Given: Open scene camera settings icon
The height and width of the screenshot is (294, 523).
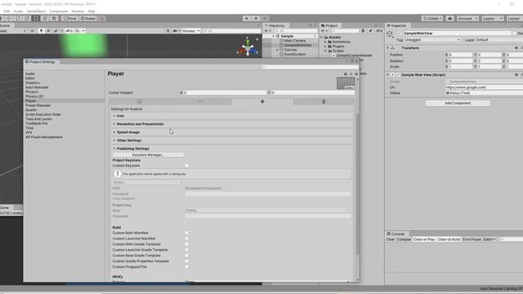Looking at the screenshot, I should 176,31.
